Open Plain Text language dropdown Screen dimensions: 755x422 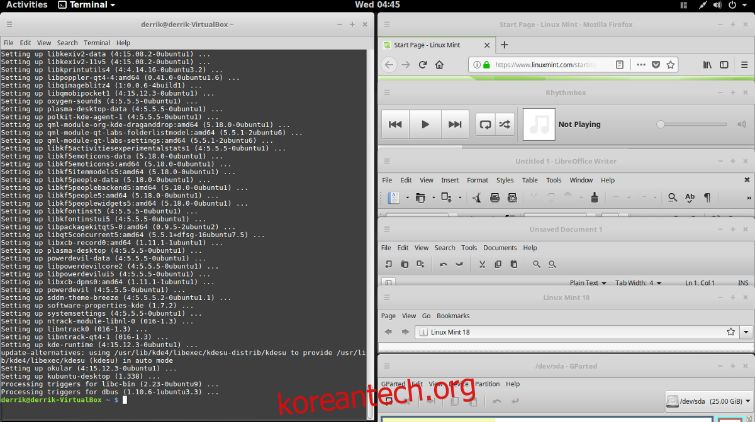tap(588, 283)
